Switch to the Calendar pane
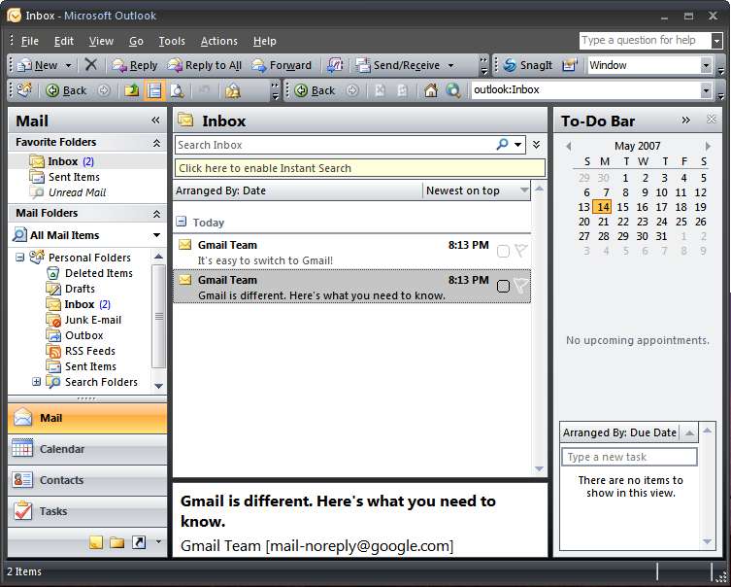Viewport: 731px width, 587px height. tap(87, 449)
